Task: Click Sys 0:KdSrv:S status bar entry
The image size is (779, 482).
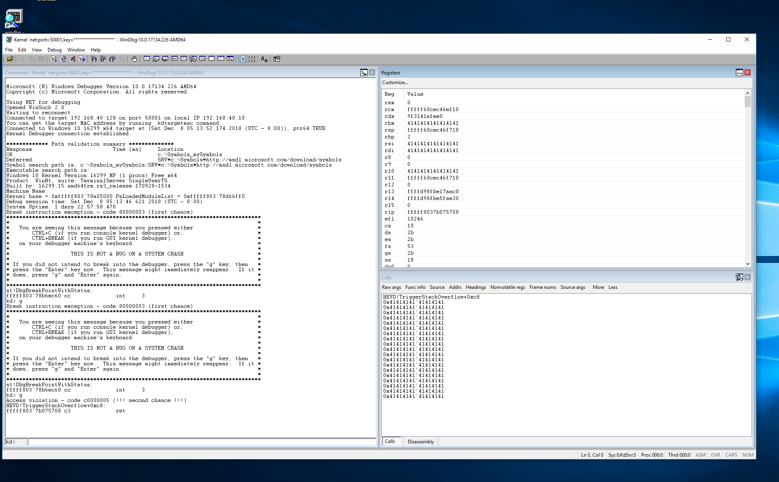Action: [x=622, y=455]
